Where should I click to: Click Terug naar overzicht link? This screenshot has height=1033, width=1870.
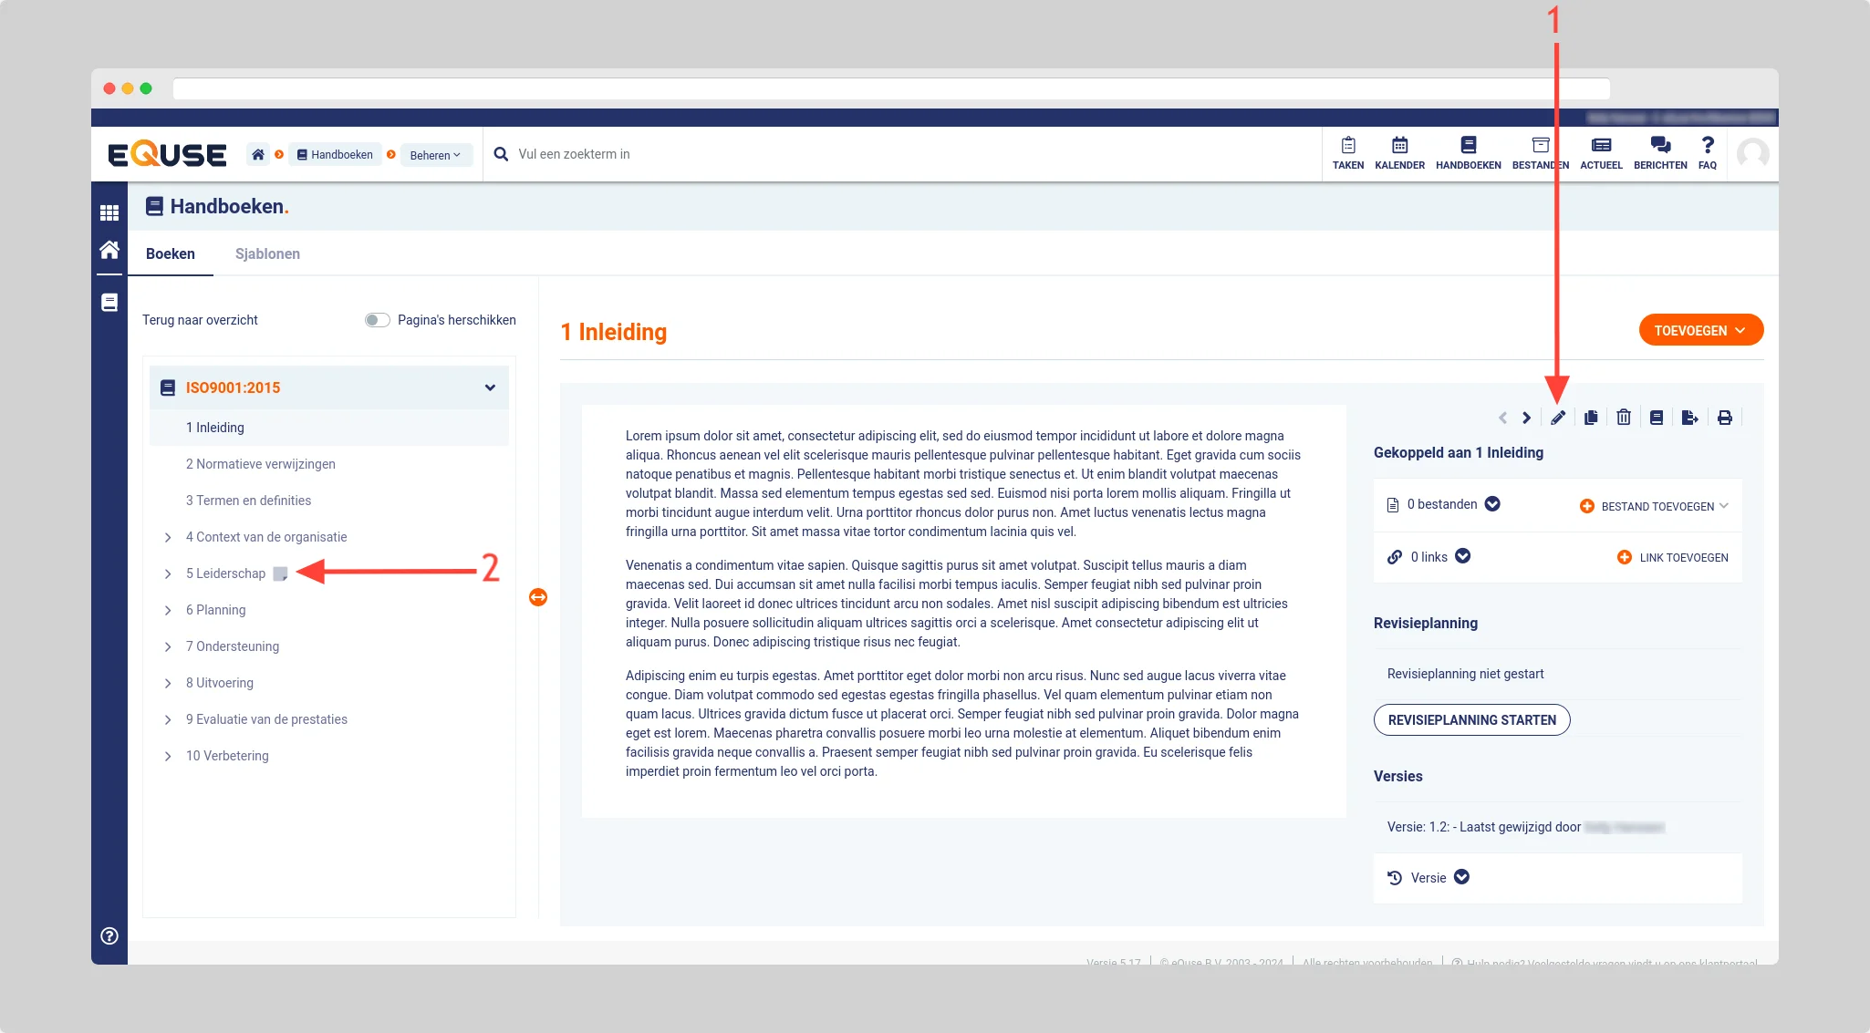pos(200,320)
